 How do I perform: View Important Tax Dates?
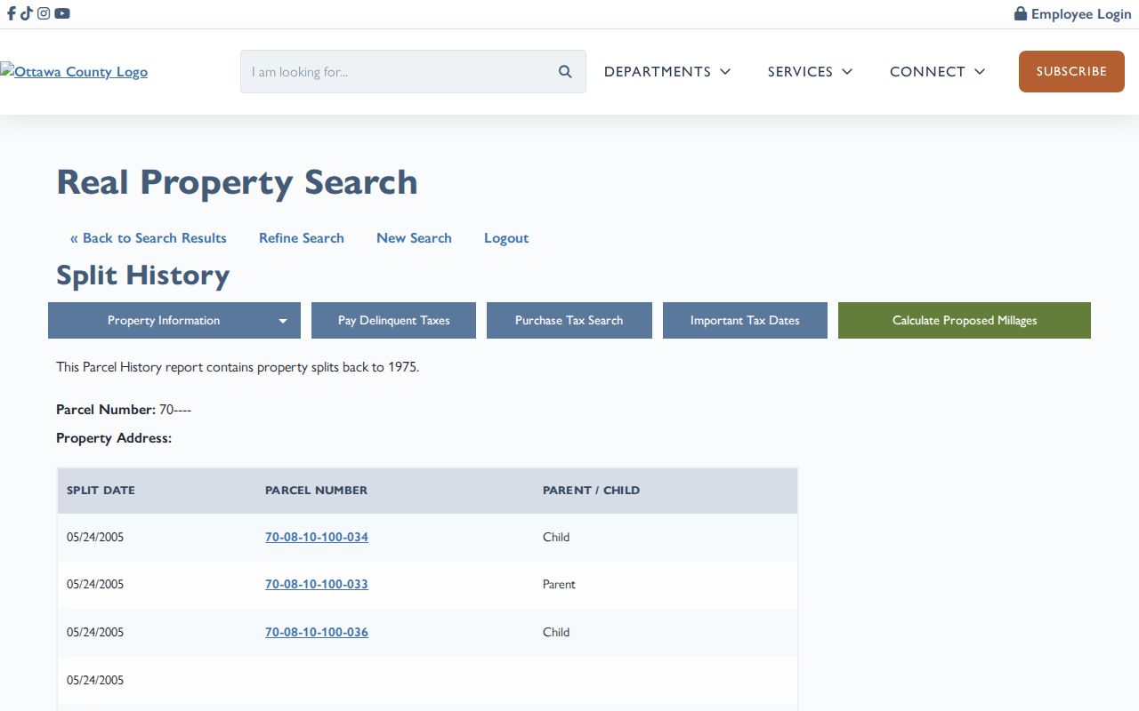coord(745,321)
